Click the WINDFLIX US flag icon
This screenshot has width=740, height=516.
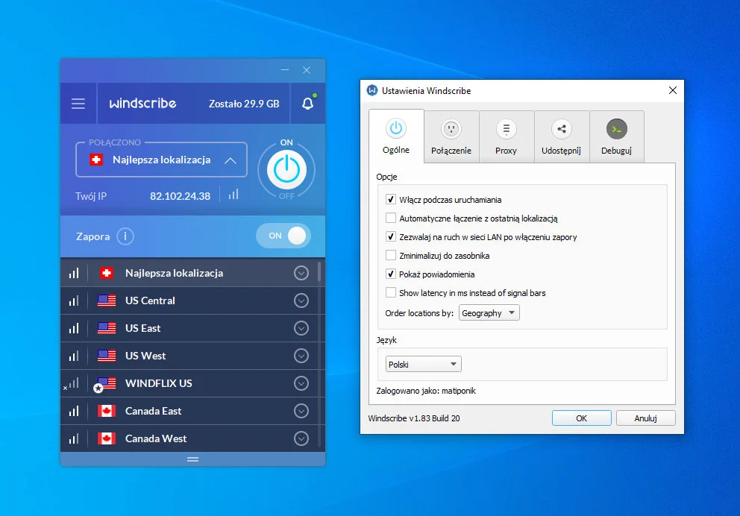click(x=107, y=383)
